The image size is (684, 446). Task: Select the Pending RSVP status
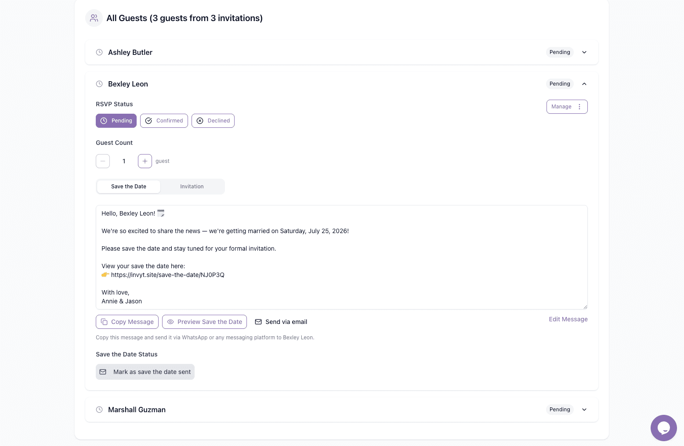coord(116,121)
